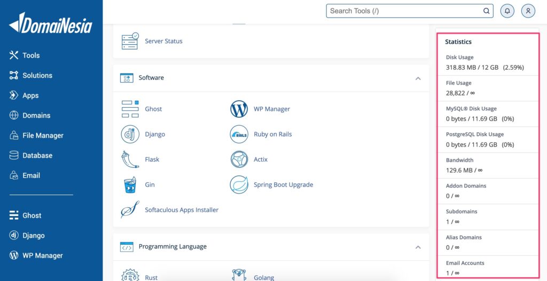Viewport: 547px width, 281px height.
Task: Open WP Manager link in Software
Action: 272,109
